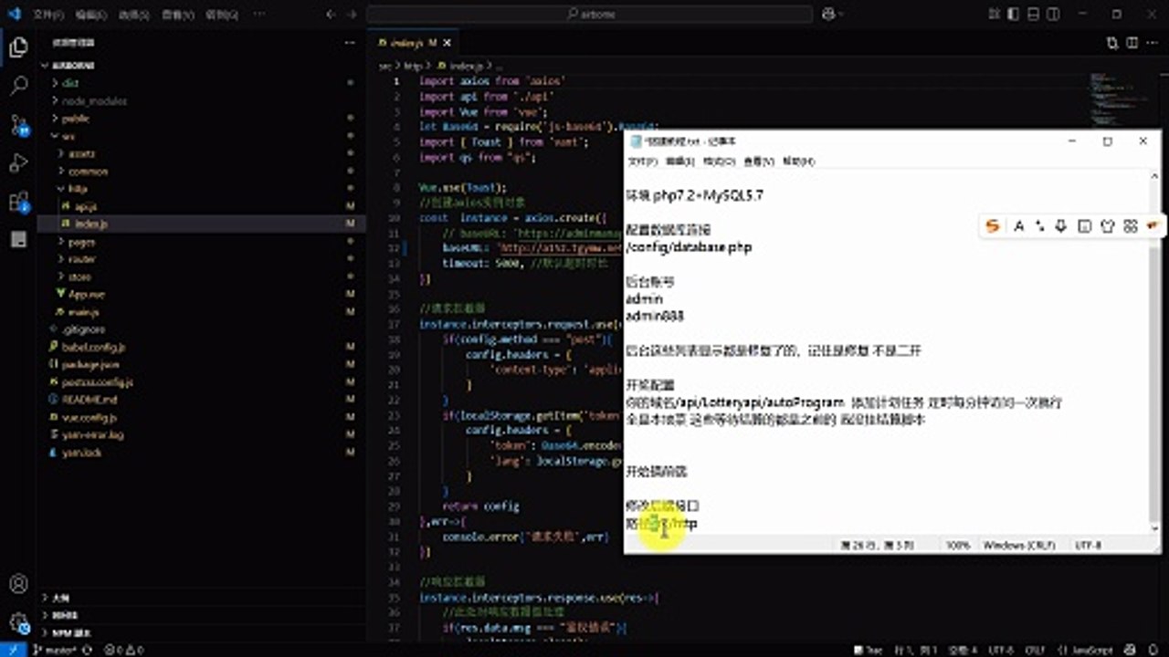1169x657 pixels.
Task: Open the 文件(F) menu in VS Code
Action: [x=47, y=15]
